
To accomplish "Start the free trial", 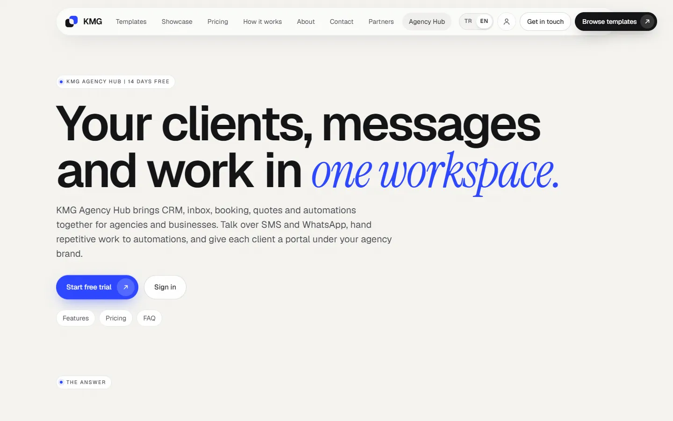I will pyautogui.click(x=97, y=287).
